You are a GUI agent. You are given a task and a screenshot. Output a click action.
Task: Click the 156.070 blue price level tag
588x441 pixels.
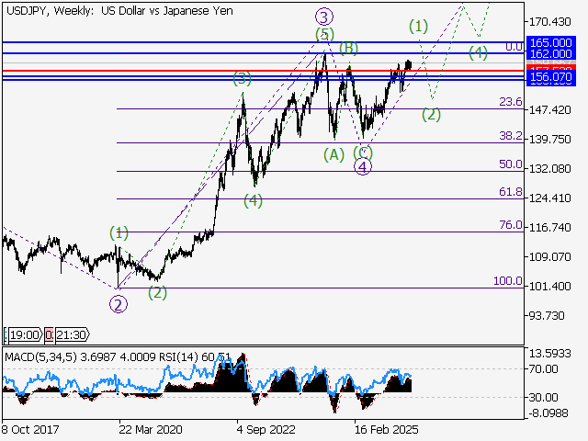coord(550,79)
